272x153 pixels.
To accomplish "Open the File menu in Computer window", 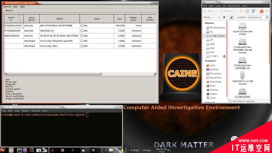I will 205,6.
